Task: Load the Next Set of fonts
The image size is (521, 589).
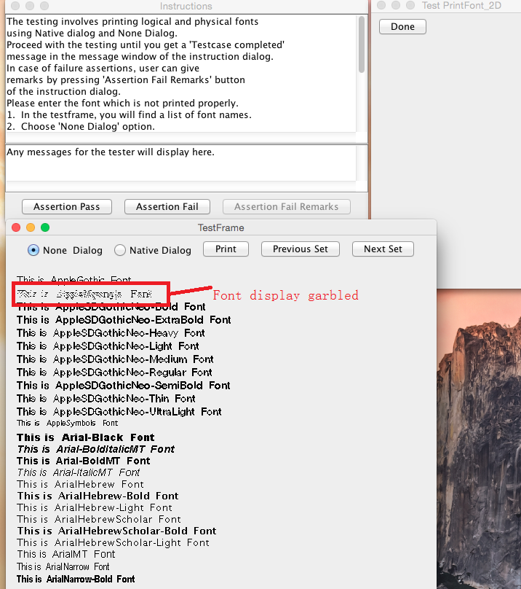Action: pyautogui.click(x=383, y=249)
